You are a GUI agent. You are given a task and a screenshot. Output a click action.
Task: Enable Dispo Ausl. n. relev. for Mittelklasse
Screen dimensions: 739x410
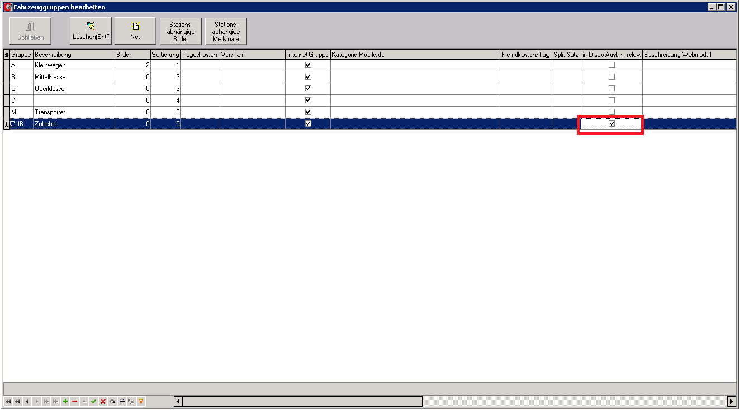612,77
